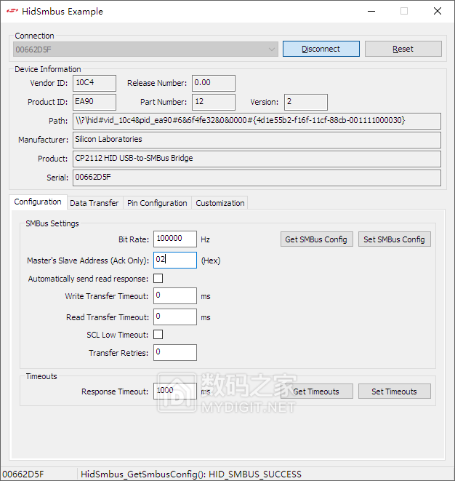The width and height of the screenshot is (455, 481).
Task: Click the Response Timeout input field
Action: [174, 391]
